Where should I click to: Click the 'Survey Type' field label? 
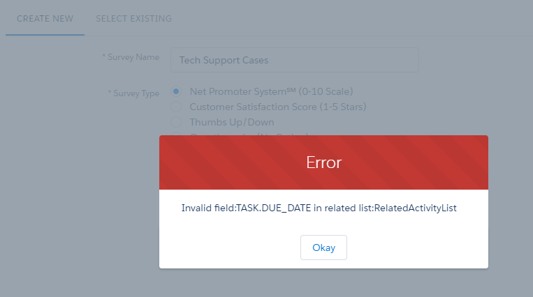coord(136,93)
